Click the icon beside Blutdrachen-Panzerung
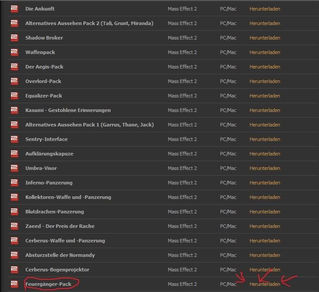Image resolution: width=319 pixels, height=292 pixels. (x=14, y=212)
